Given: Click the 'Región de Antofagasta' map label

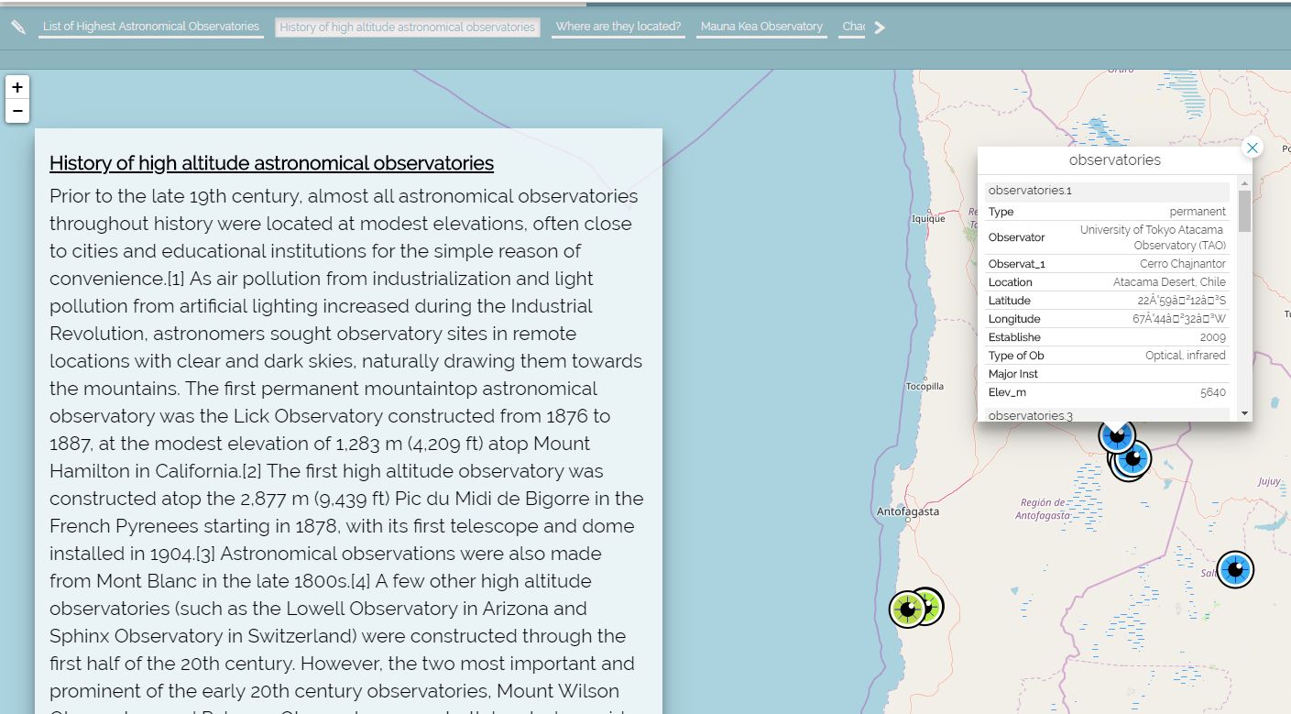Looking at the screenshot, I should point(1042,510).
